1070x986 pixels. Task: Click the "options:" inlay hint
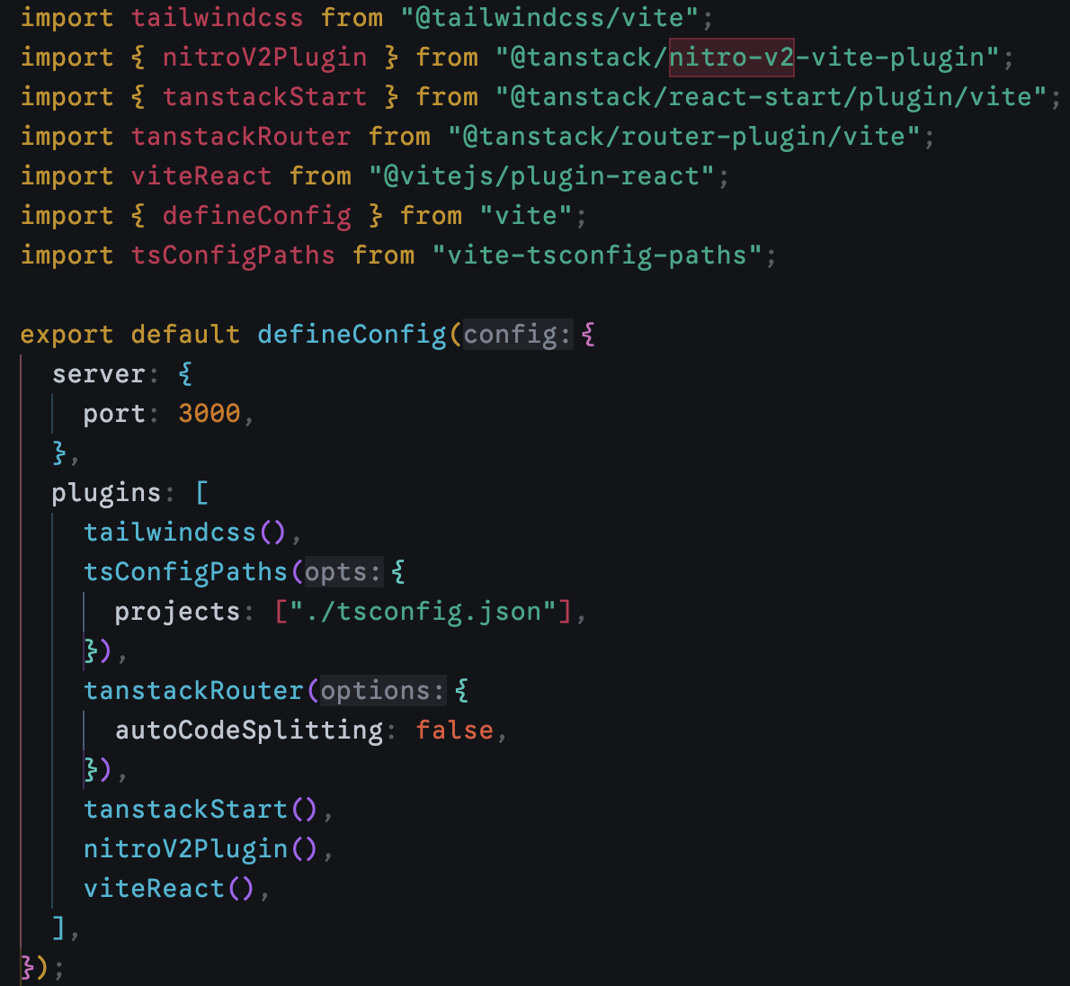(x=383, y=691)
